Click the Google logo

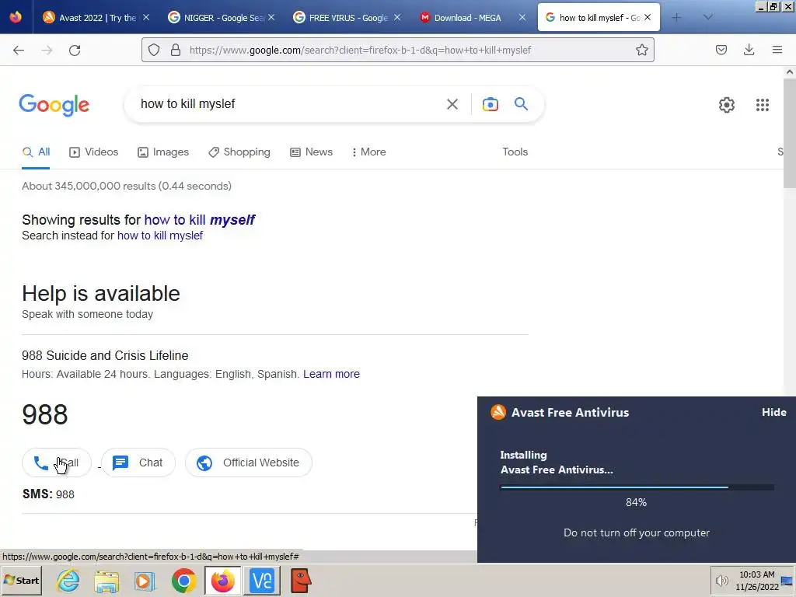click(x=54, y=105)
